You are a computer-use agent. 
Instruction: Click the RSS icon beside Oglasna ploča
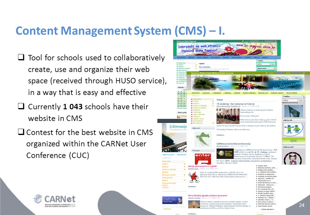275,68
